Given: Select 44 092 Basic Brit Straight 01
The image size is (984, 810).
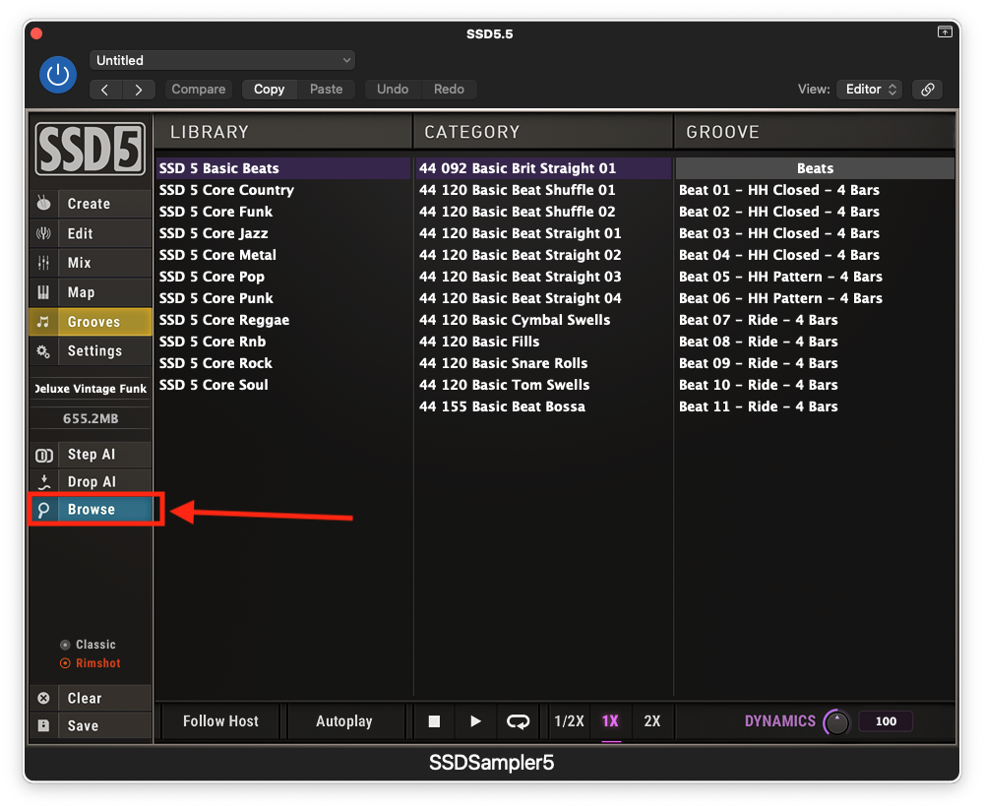Looking at the screenshot, I should coord(543,168).
